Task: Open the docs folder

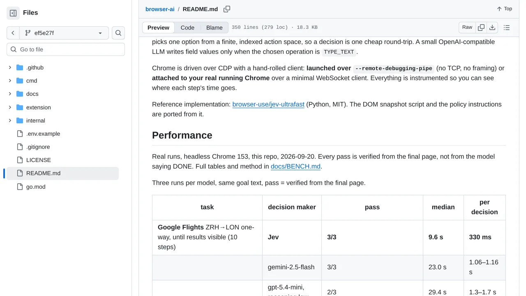Action: 32,94
